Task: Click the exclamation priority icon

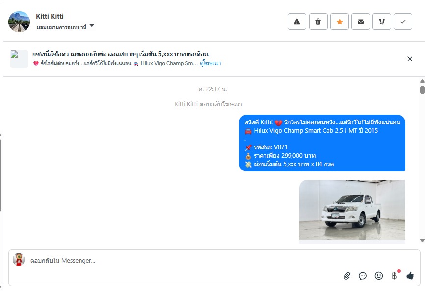Action: pos(382,22)
